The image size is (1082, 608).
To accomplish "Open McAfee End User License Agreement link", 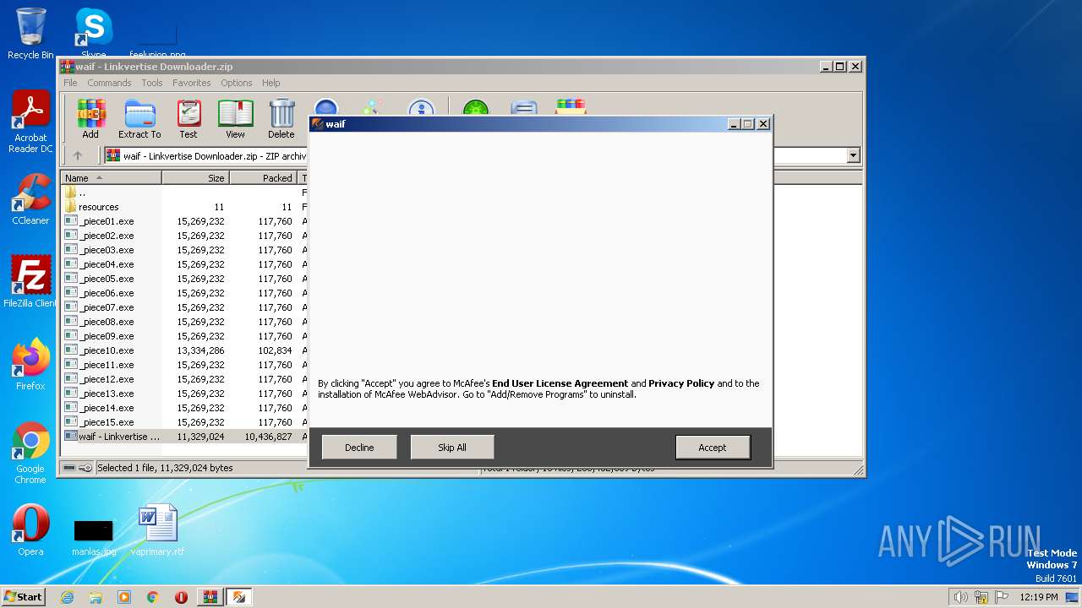I will click(560, 383).
